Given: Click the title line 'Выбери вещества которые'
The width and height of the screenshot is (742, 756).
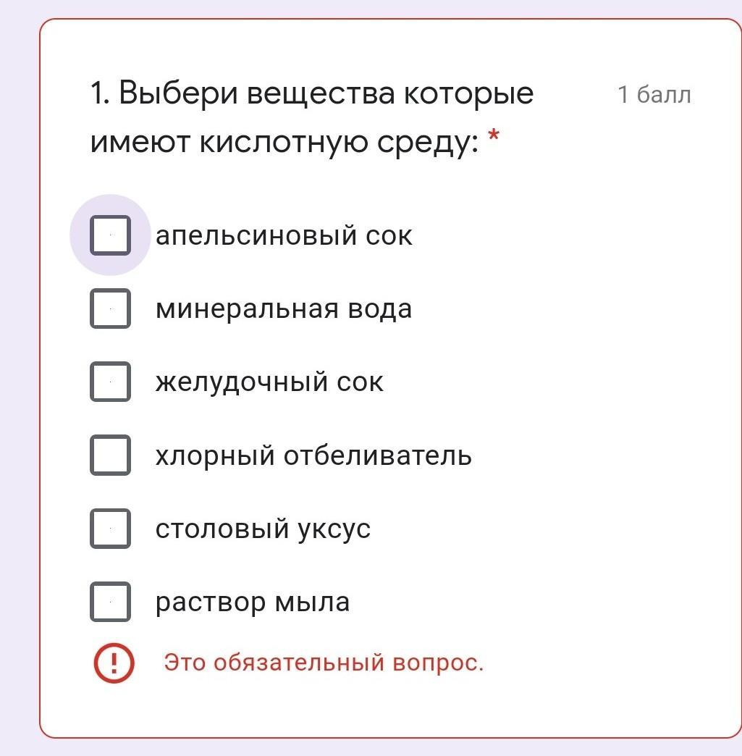Looking at the screenshot, I should tap(326, 93).
